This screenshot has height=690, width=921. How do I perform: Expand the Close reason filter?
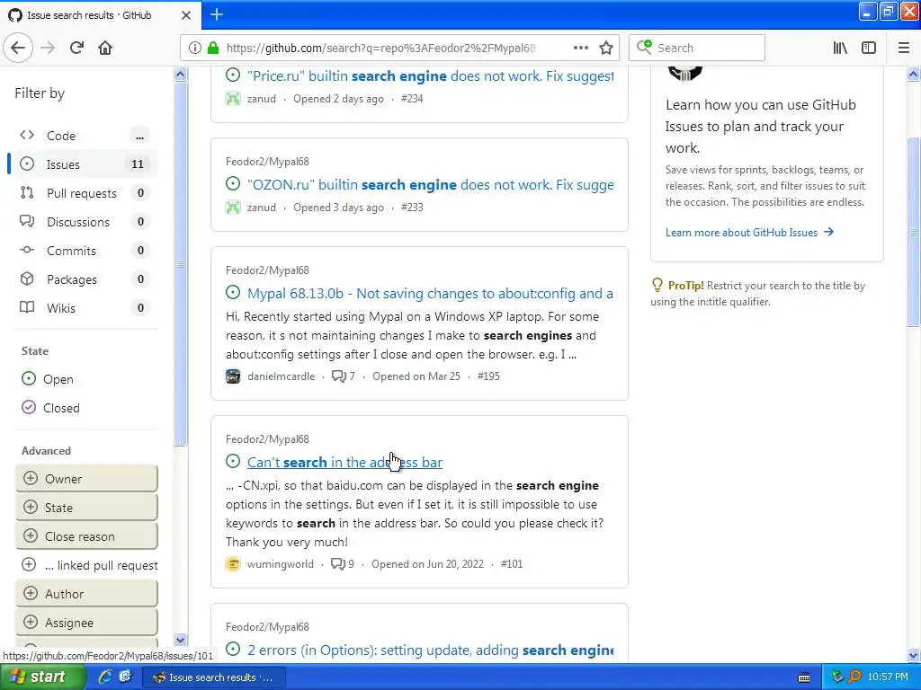coord(86,536)
